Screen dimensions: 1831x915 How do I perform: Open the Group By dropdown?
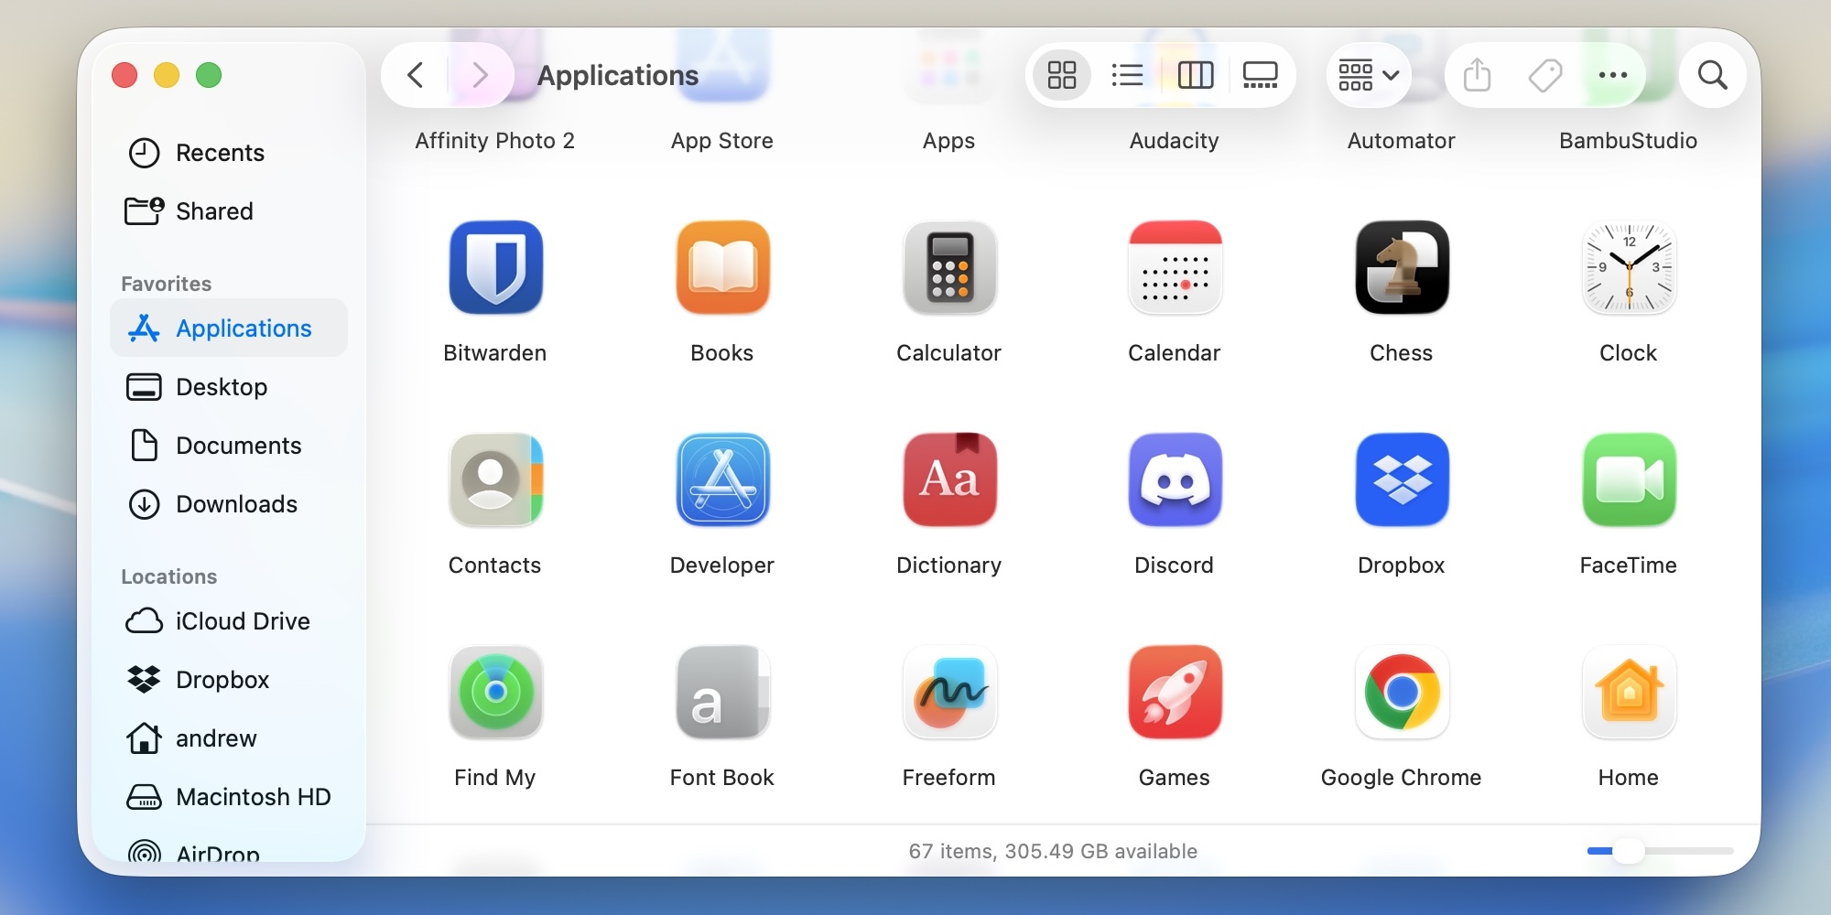(x=1368, y=75)
